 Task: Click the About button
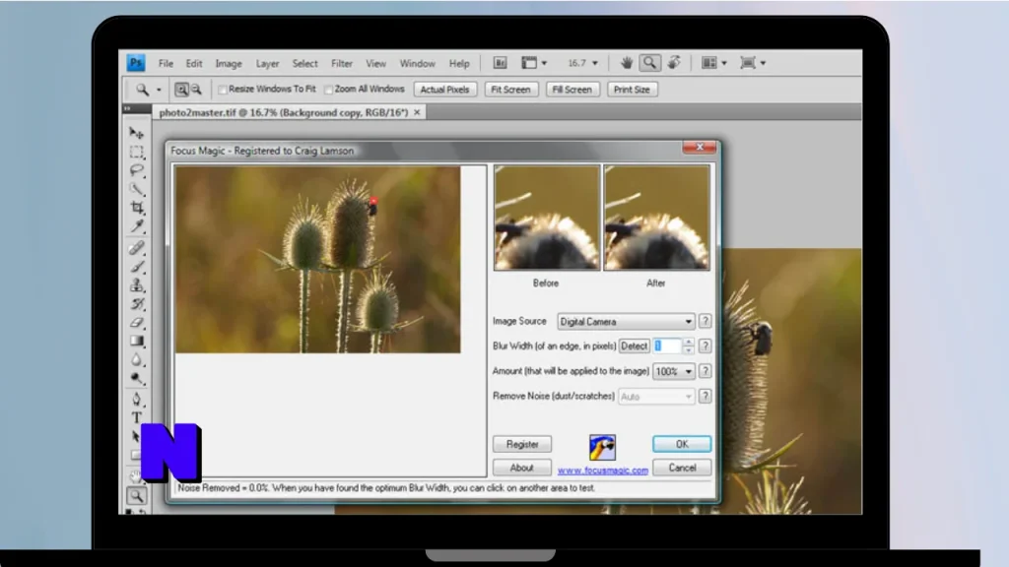pyautogui.click(x=522, y=468)
